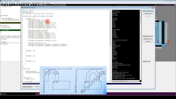Screen dimensions: 176x99
Task: Click the Сохранить (^S) button
Action: click(147, 61)
